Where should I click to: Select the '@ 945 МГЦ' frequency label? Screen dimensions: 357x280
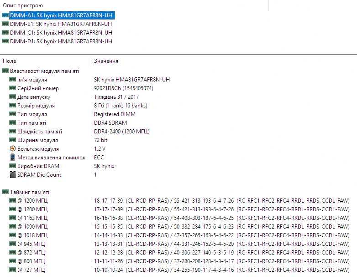click(x=31, y=244)
